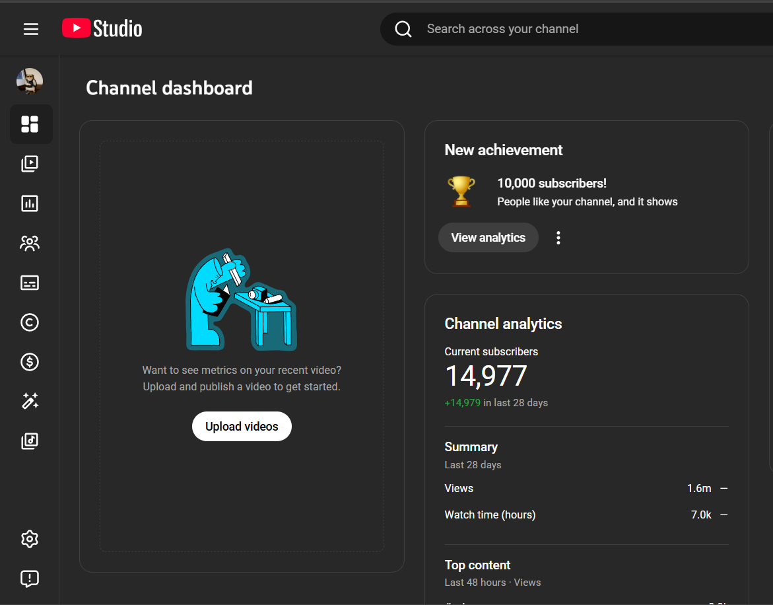Open the achievement card three-dot menu
773x605 pixels.
pos(558,238)
